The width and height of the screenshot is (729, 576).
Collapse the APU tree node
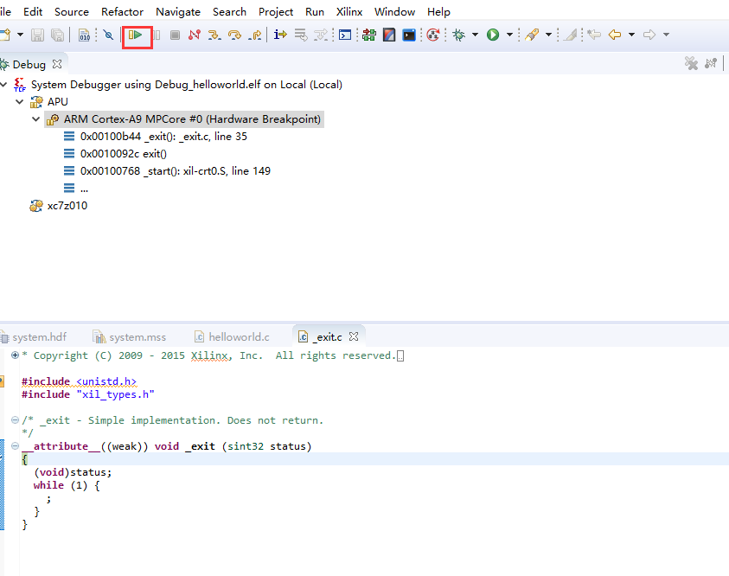coord(20,102)
